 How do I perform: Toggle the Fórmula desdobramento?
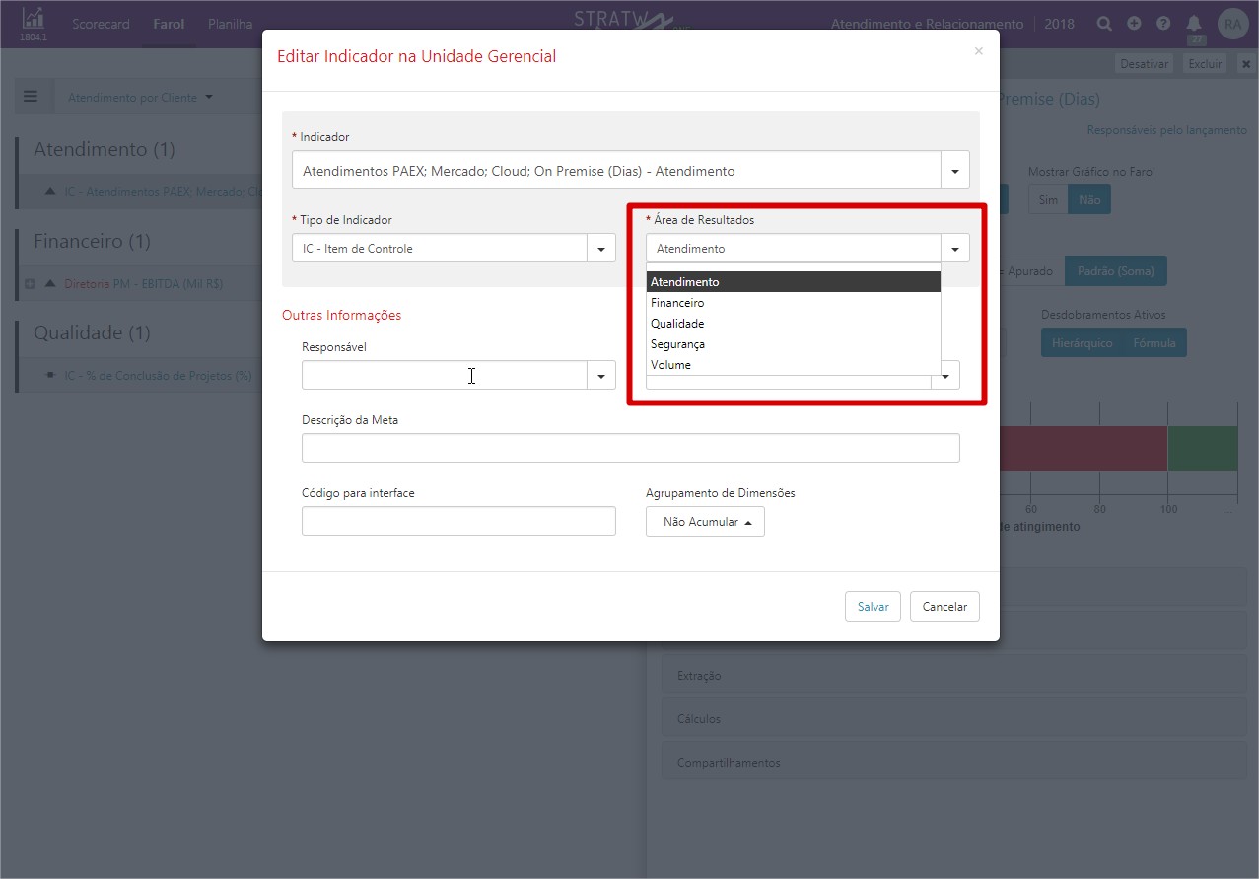coord(1154,342)
